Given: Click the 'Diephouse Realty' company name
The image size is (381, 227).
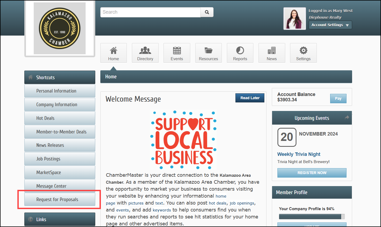Looking at the screenshot, I should point(325,17).
